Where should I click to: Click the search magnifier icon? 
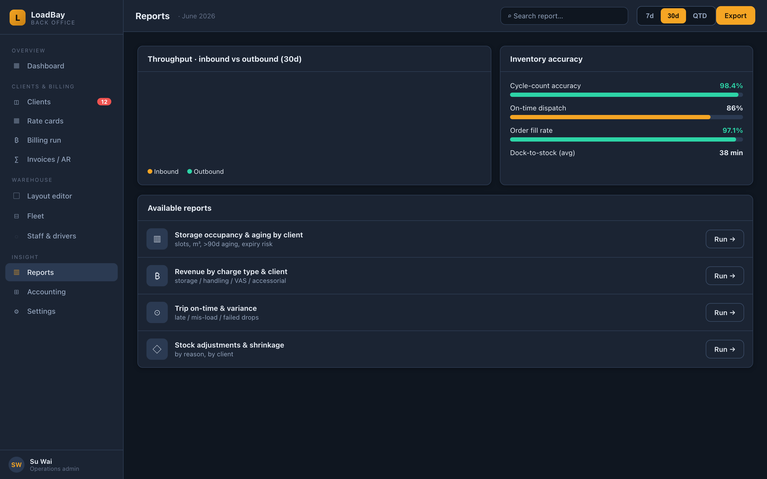click(x=509, y=16)
